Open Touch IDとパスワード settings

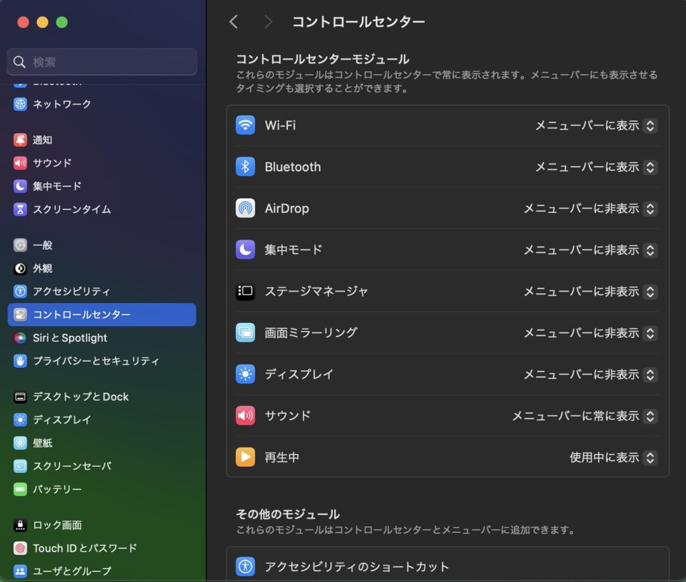[x=84, y=549]
